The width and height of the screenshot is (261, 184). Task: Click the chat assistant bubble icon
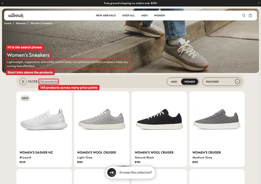[111, 172]
